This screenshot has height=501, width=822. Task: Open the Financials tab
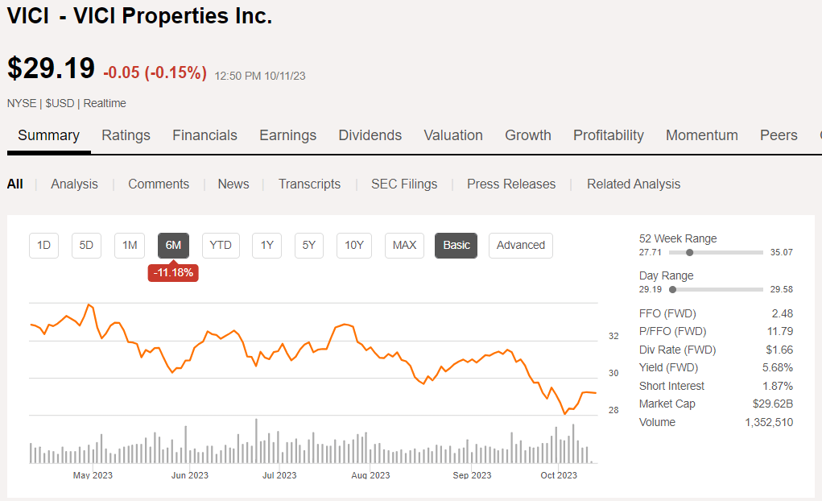204,135
